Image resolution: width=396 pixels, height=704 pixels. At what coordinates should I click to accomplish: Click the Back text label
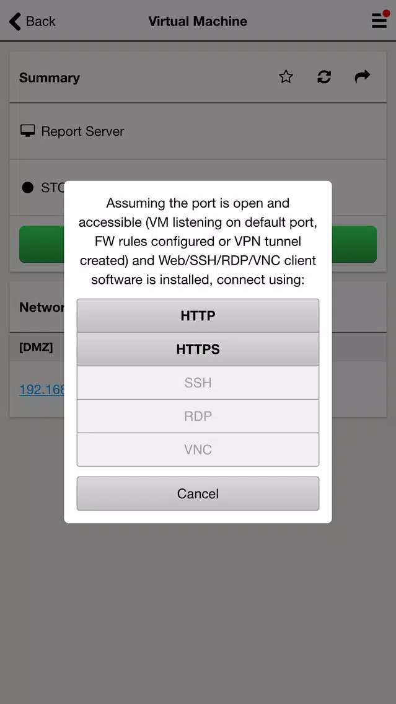[40, 21]
